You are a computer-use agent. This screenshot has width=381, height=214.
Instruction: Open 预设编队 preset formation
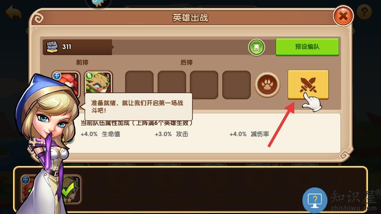(x=307, y=47)
